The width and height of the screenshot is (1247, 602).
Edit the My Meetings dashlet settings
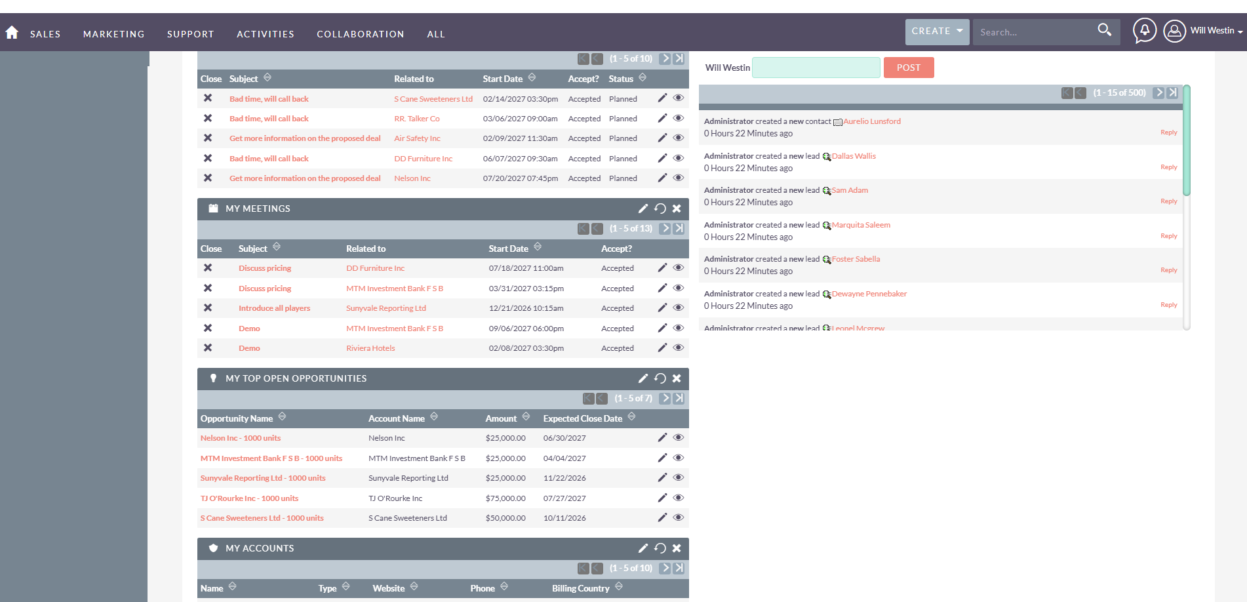pos(643,209)
